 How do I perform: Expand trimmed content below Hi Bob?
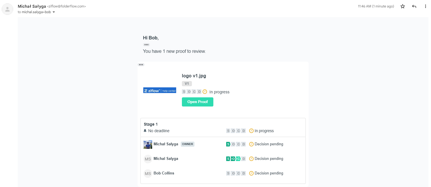[x=146, y=45]
